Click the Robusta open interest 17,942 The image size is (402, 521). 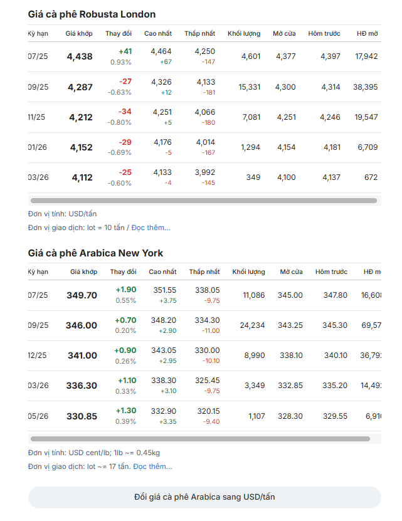click(x=366, y=56)
